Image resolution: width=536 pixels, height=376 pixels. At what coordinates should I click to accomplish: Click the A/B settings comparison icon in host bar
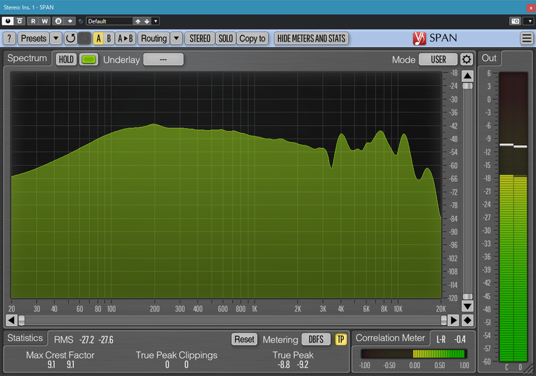pos(58,21)
